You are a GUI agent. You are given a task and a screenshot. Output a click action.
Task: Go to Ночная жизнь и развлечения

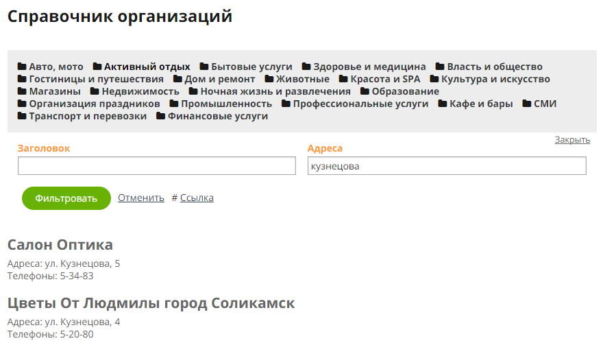(275, 92)
